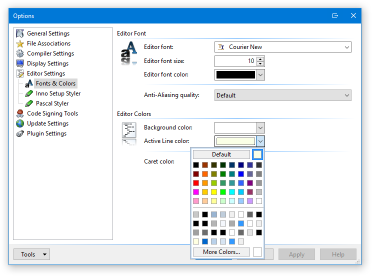Click the Plugin Settings plug icon
Image resolution: width=372 pixels, height=276 pixels.
[20, 133]
